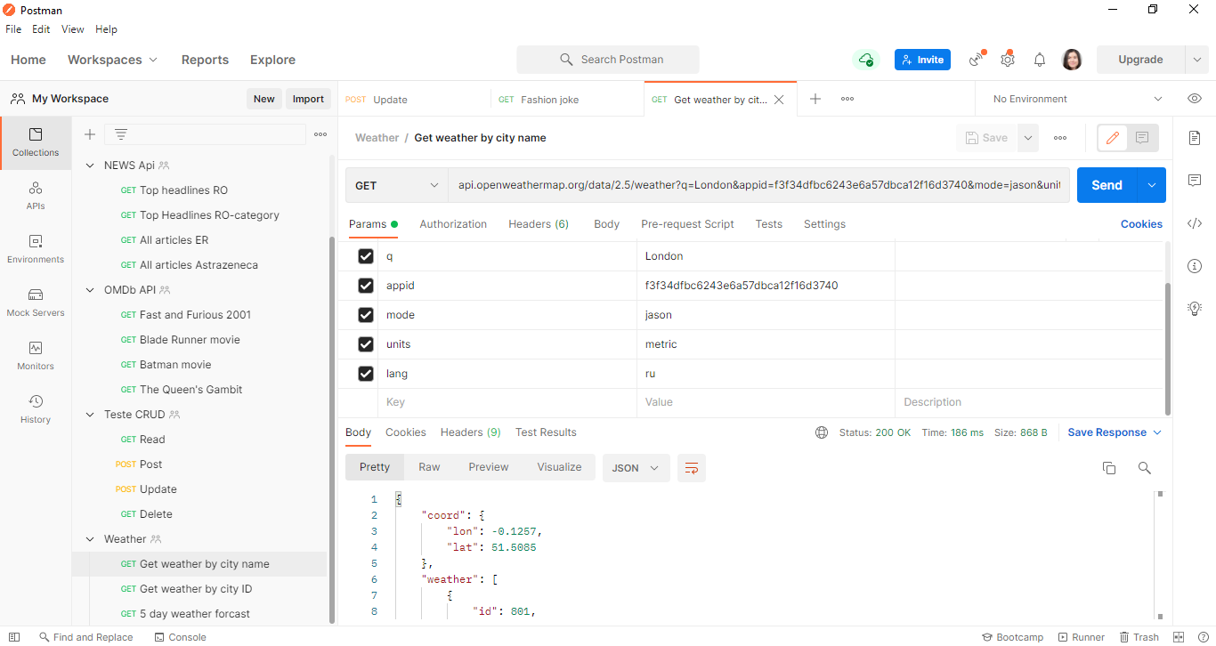The image size is (1216, 646).
Task: Collapse the NEWS Api collection
Action: coord(89,166)
